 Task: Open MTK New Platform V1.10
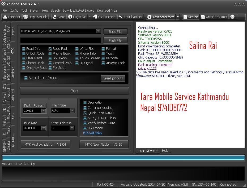[x=104, y=144]
